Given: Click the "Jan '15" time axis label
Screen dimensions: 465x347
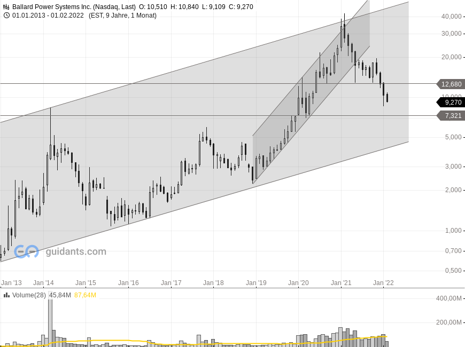Looking at the screenshot, I should 86,283.
